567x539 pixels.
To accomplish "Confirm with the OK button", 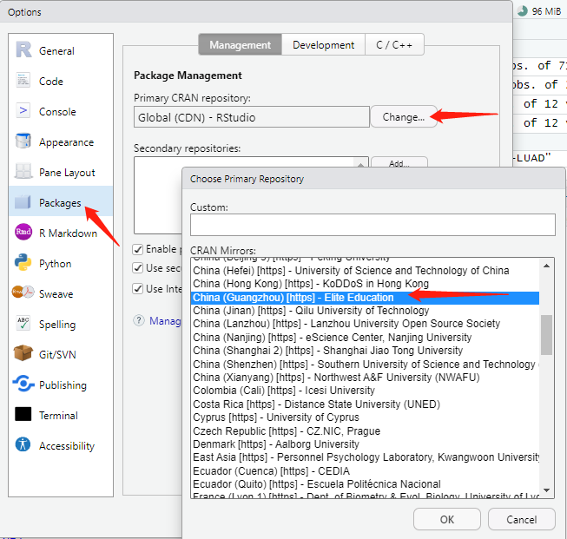I will point(447,520).
